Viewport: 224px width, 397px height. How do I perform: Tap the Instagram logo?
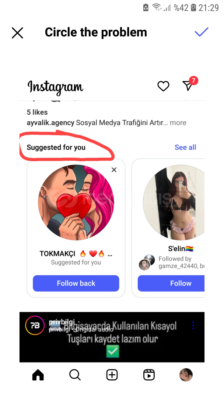tap(56, 87)
